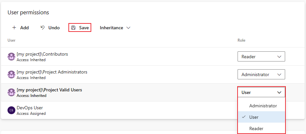Viewport: 306px width, 134px height.
Task: Click the floppy disk Save icon
Action: 73,28
